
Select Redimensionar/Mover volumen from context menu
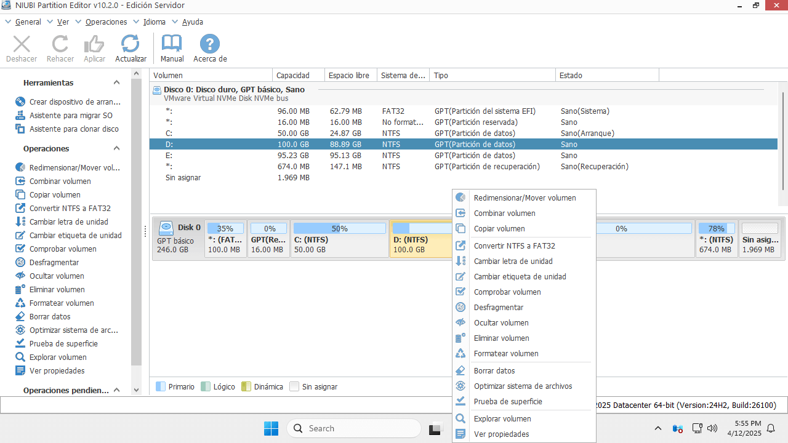525,198
